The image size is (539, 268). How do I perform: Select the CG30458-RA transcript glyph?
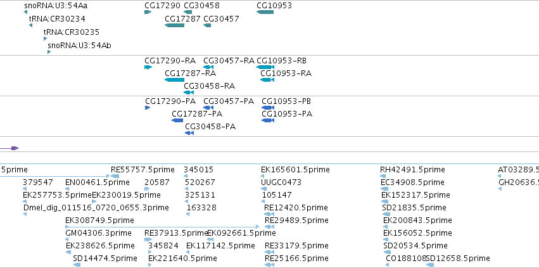pyautogui.click(x=189, y=93)
